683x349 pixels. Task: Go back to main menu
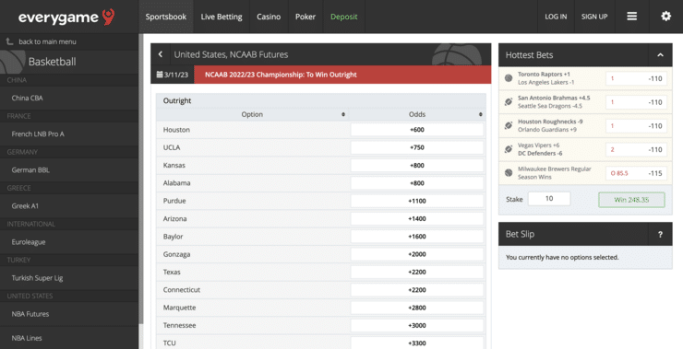(x=47, y=41)
